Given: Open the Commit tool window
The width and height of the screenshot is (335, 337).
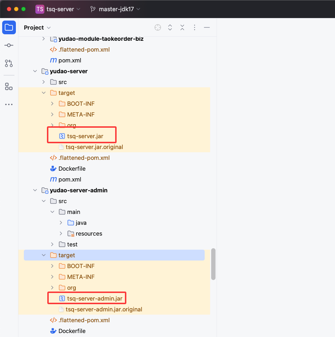Looking at the screenshot, I should tap(9, 45).
